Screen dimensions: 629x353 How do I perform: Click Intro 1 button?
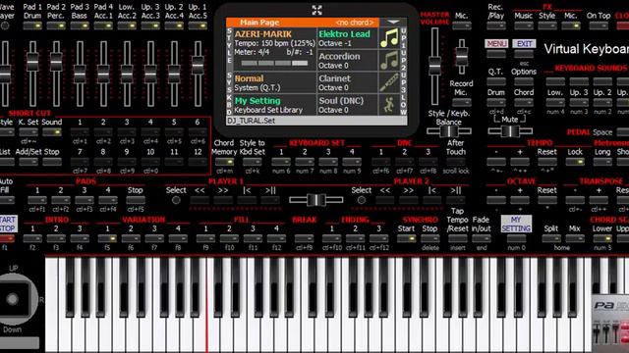tap(32, 238)
